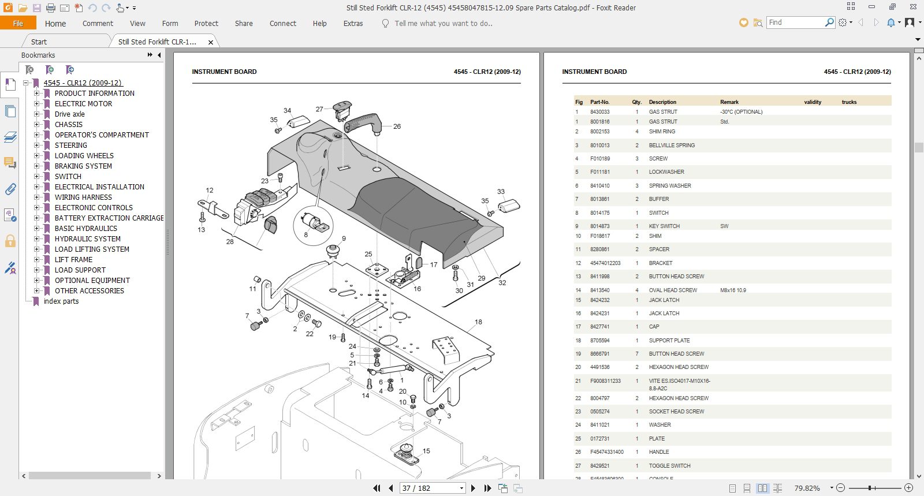This screenshot has width=924, height=496.
Task: Open the Comments panel in sidebar
Action: (10, 163)
